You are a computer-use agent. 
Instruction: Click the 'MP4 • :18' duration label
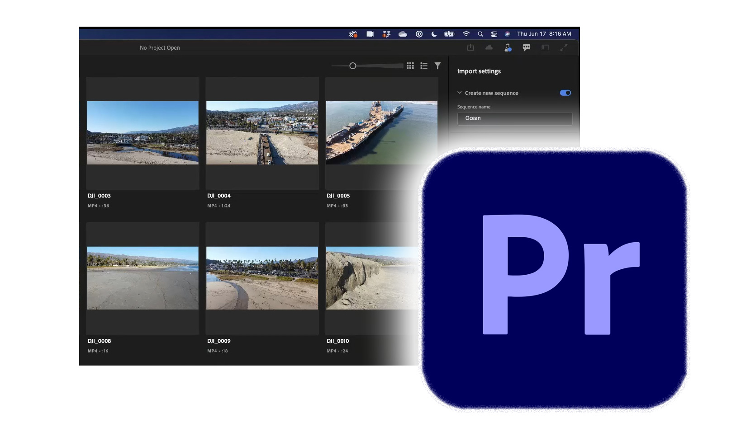tap(218, 351)
